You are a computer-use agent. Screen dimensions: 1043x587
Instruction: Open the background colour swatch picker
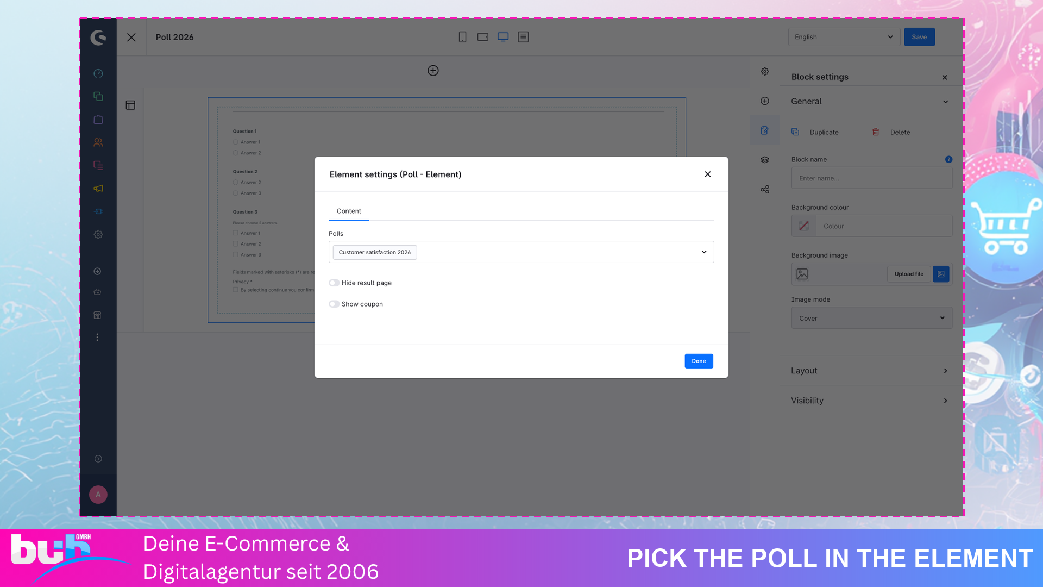point(803,226)
